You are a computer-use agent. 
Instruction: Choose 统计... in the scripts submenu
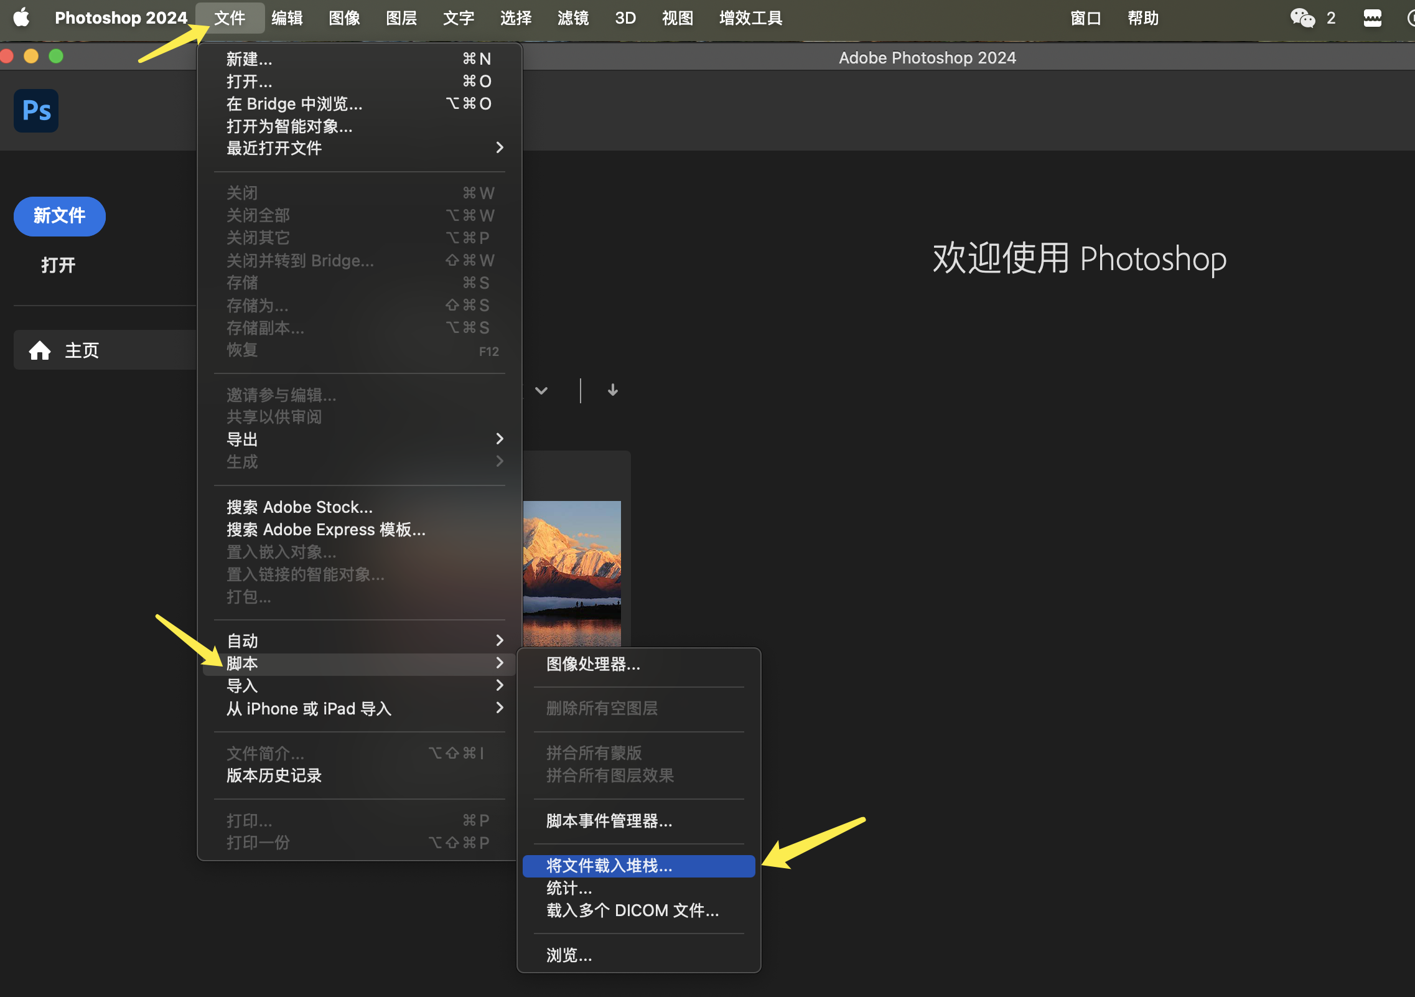click(x=638, y=888)
